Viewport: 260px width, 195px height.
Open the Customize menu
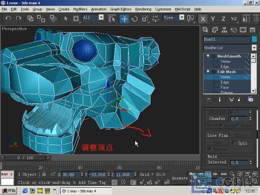pos(163,9)
